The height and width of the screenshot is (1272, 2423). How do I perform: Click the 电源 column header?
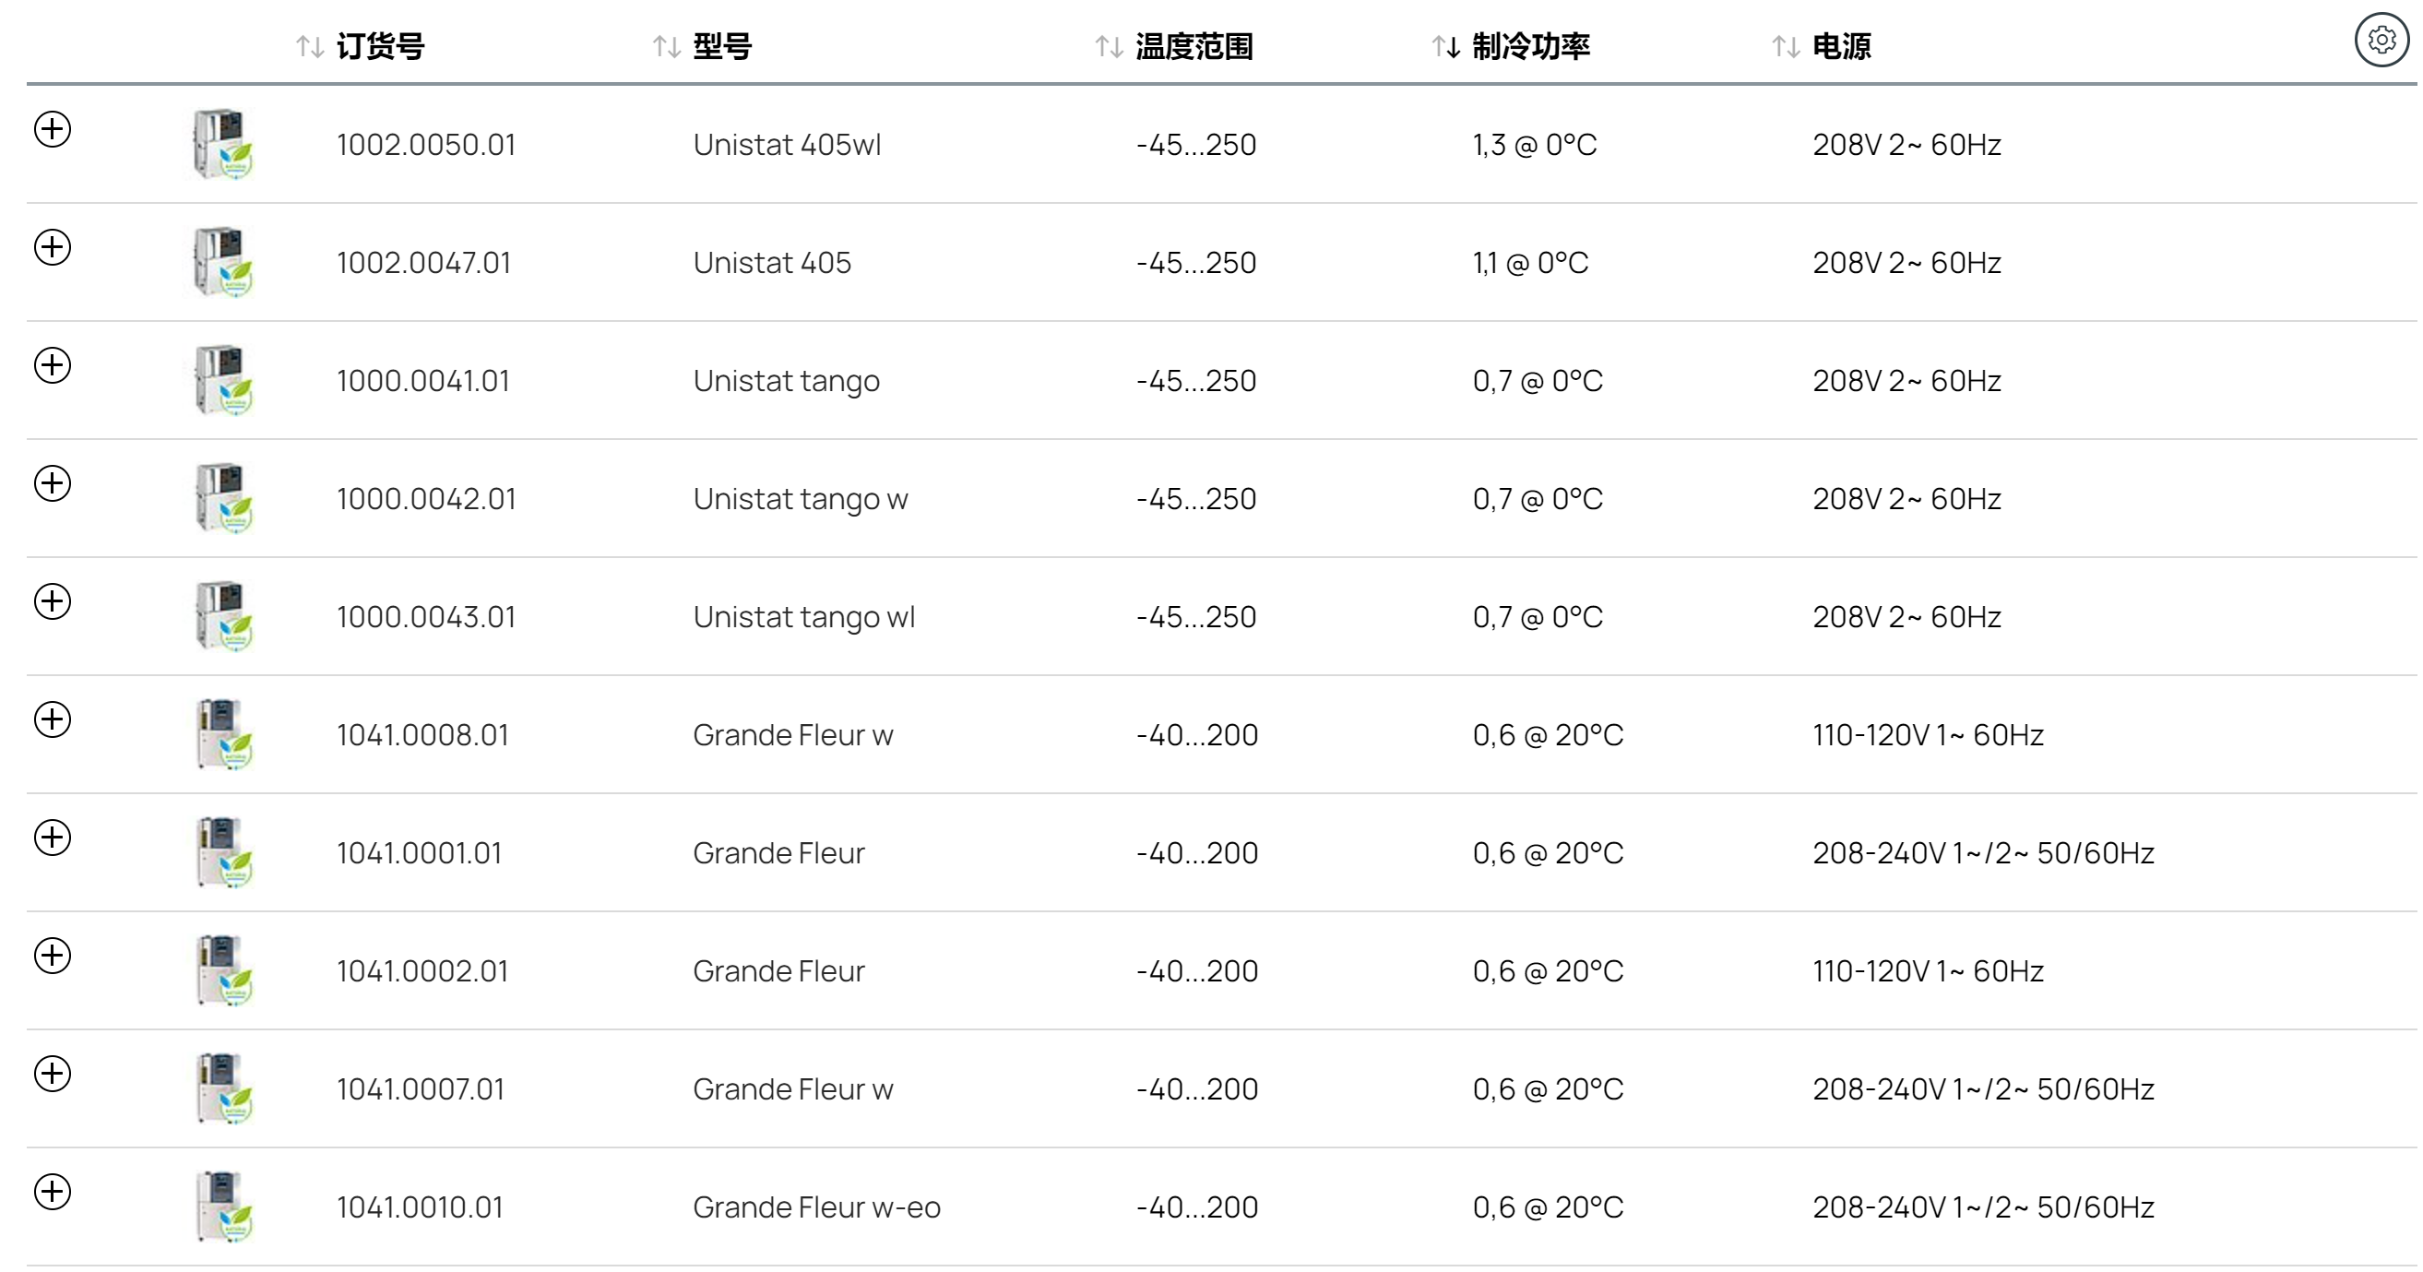(x=1842, y=46)
